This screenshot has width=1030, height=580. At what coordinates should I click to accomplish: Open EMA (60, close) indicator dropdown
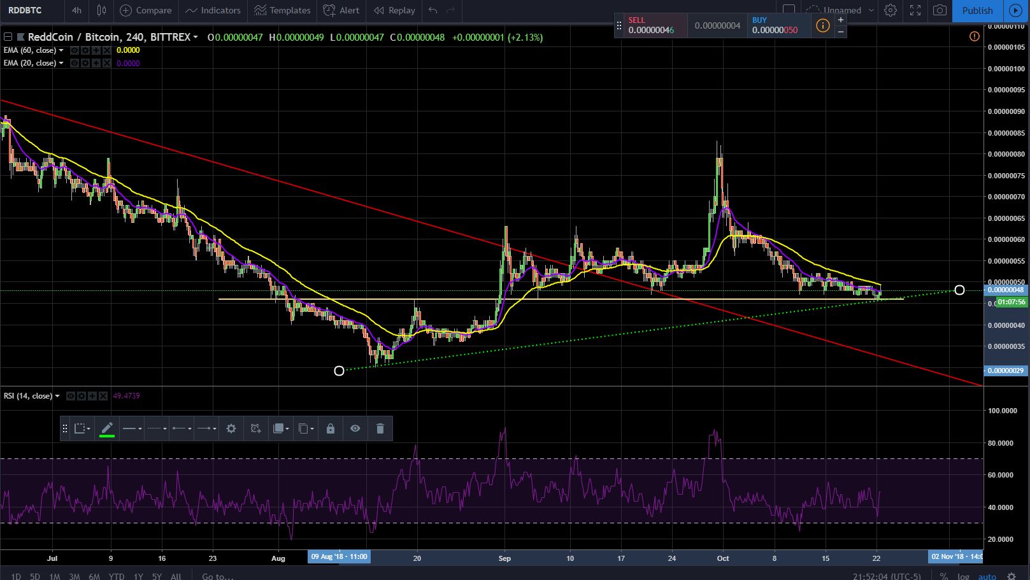pyautogui.click(x=61, y=50)
